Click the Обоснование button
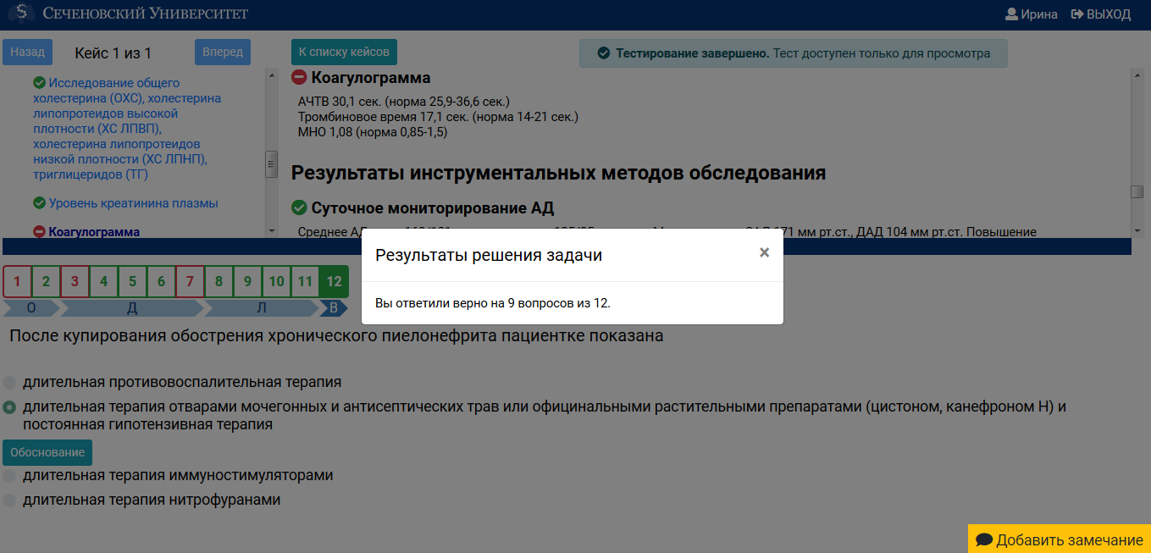Image resolution: width=1151 pixels, height=553 pixels. coord(47,452)
